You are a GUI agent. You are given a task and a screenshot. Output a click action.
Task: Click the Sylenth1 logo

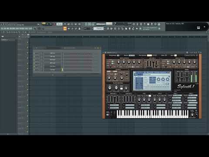point(185,86)
